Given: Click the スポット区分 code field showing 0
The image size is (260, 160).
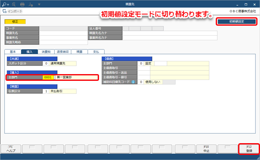Looking at the screenshot, I should [46, 64].
